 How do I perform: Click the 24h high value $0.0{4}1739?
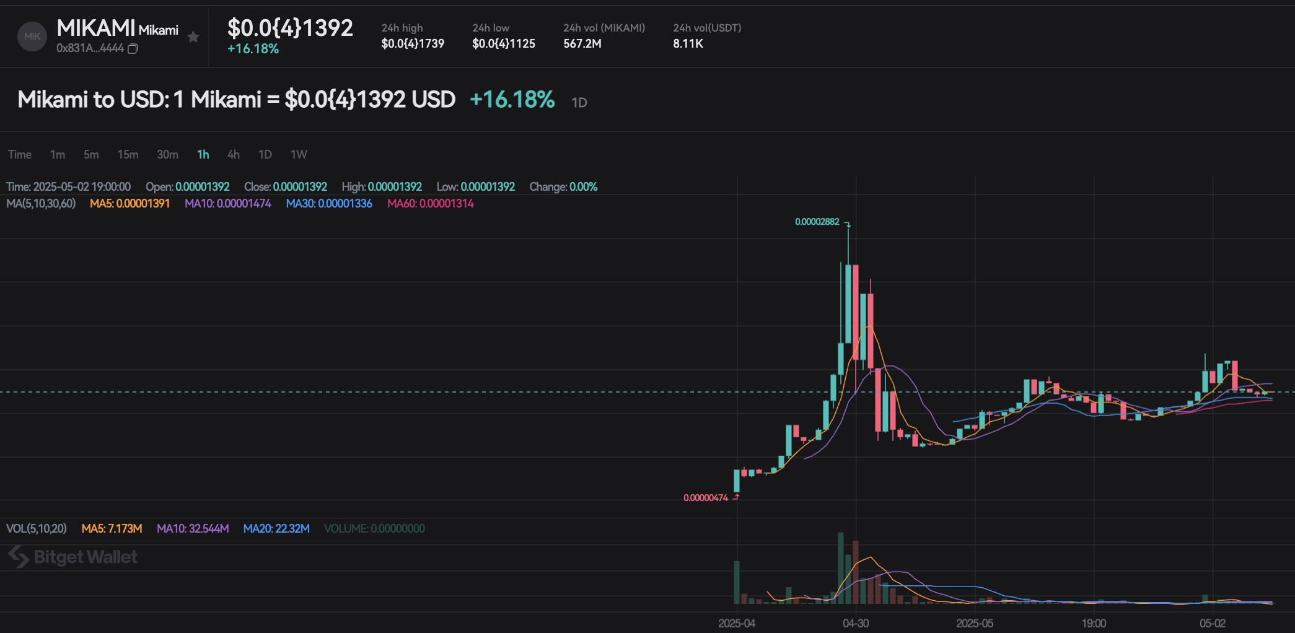point(413,43)
